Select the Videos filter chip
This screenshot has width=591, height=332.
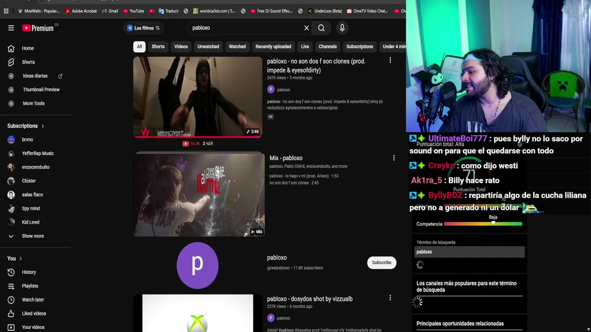point(181,47)
